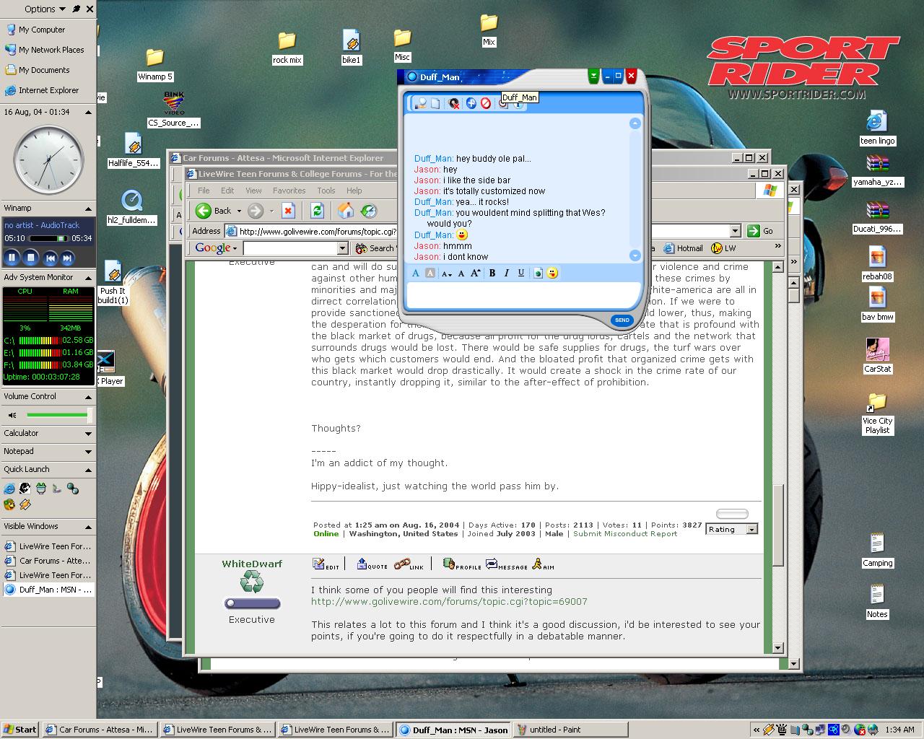Click the send file icon in chat toolbar
This screenshot has height=739, width=924.
[435, 103]
